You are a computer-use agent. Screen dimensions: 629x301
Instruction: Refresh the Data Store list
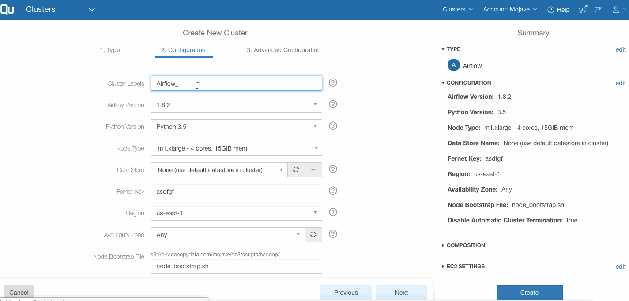tap(296, 170)
